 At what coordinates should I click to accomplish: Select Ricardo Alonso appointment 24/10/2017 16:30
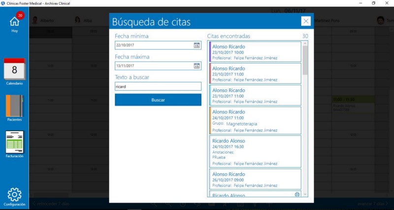coord(255,152)
